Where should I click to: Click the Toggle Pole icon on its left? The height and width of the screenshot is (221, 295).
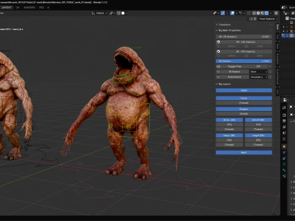tap(218, 66)
